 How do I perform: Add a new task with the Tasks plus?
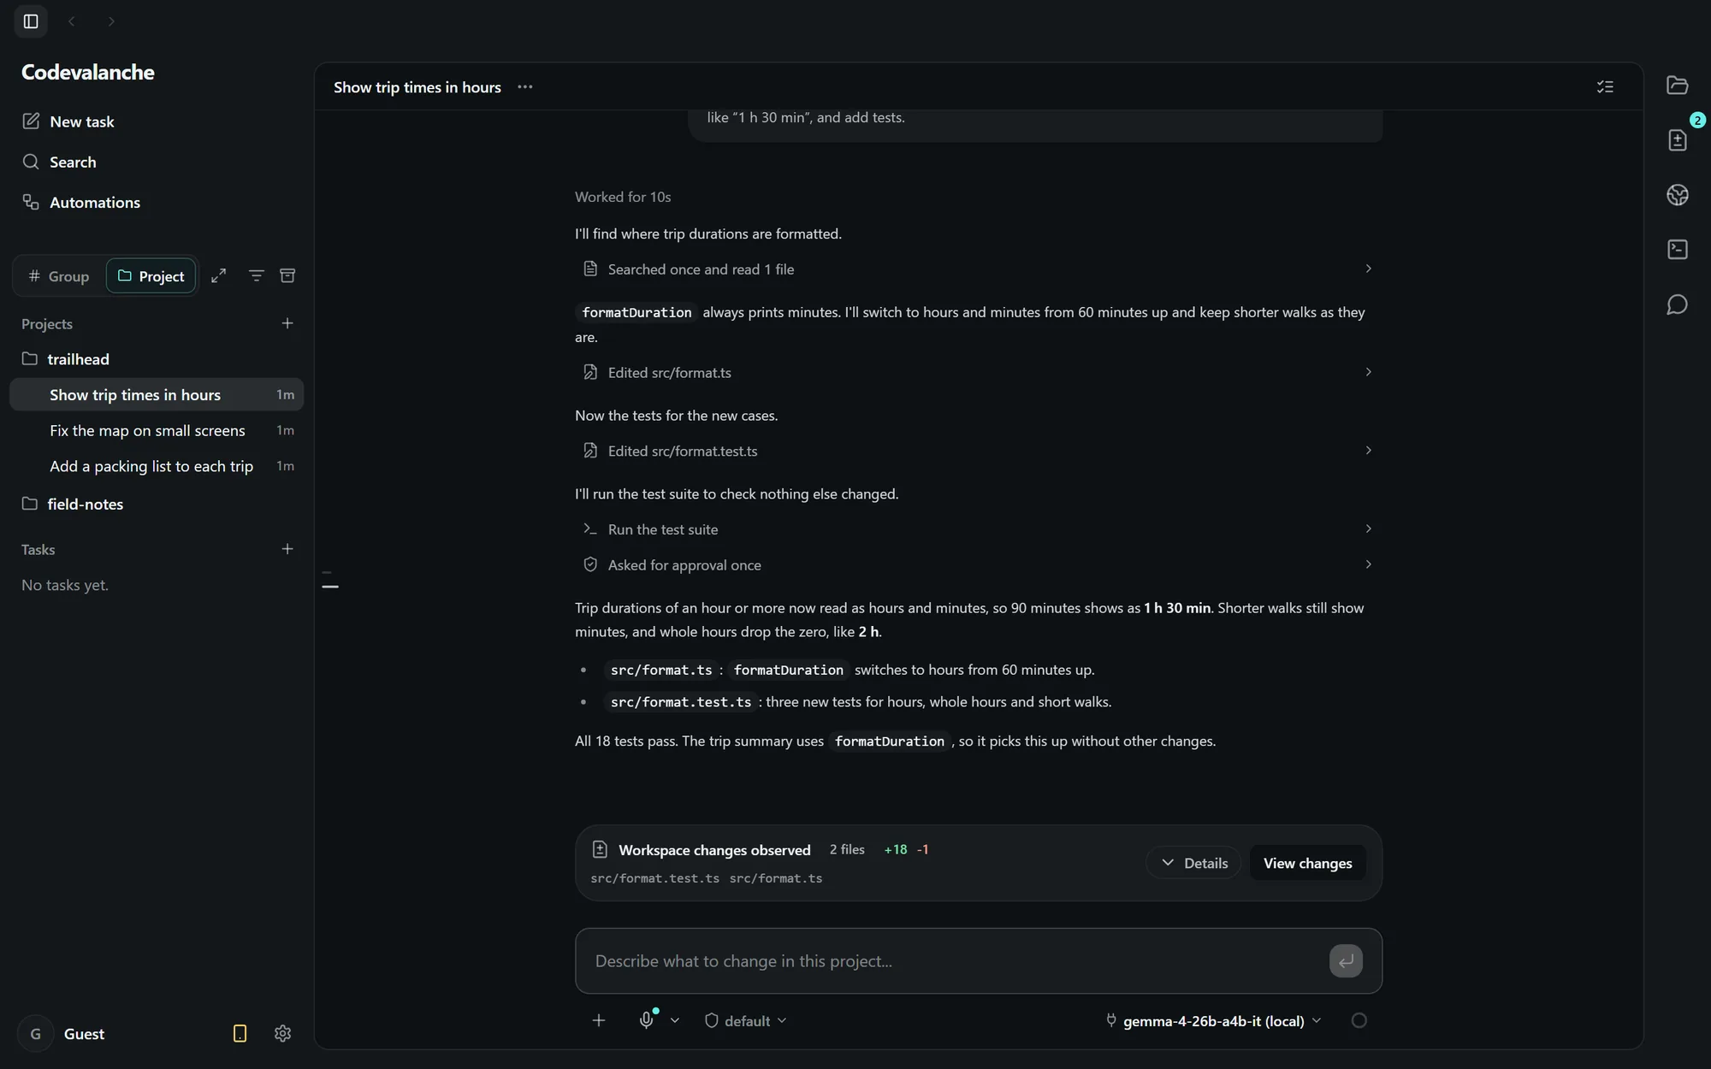click(287, 549)
